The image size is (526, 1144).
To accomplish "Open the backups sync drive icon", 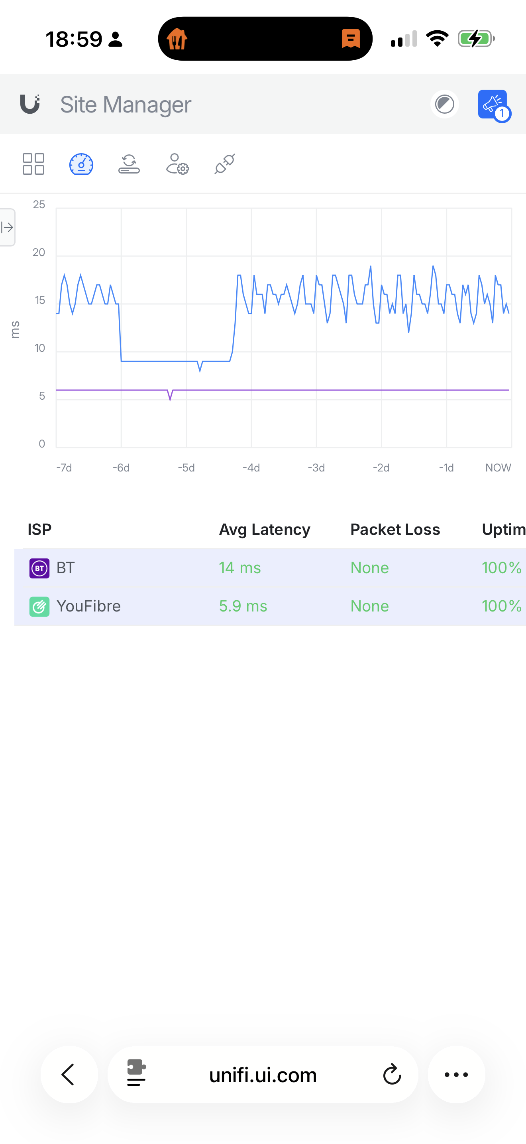I will (129, 164).
